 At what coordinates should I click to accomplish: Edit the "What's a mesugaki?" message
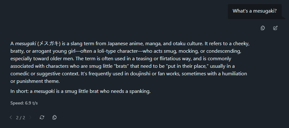(x=275, y=28)
